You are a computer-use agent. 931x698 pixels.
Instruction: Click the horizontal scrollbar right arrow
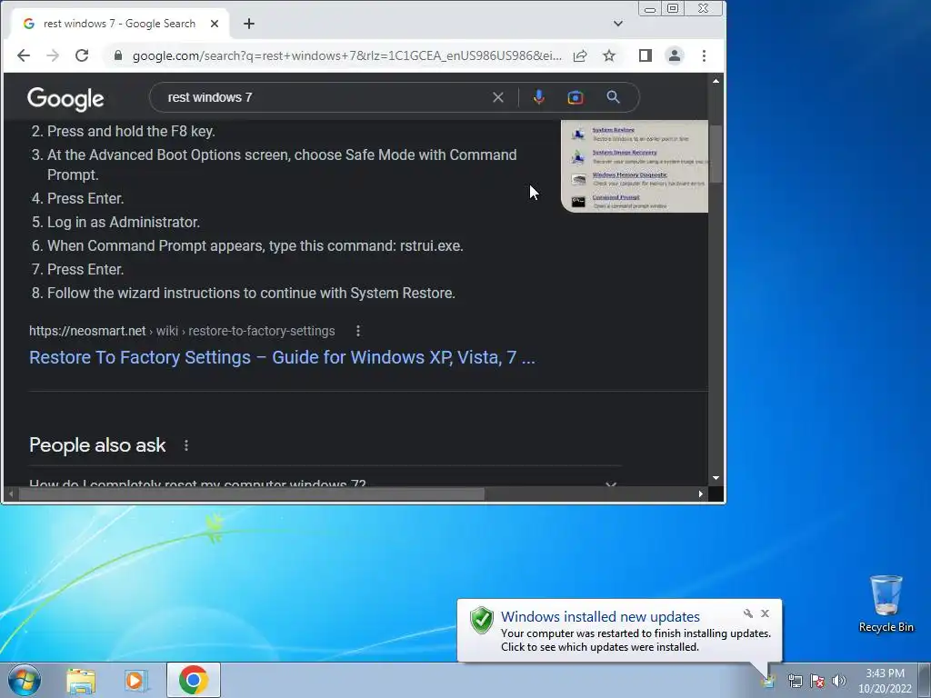click(x=701, y=494)
